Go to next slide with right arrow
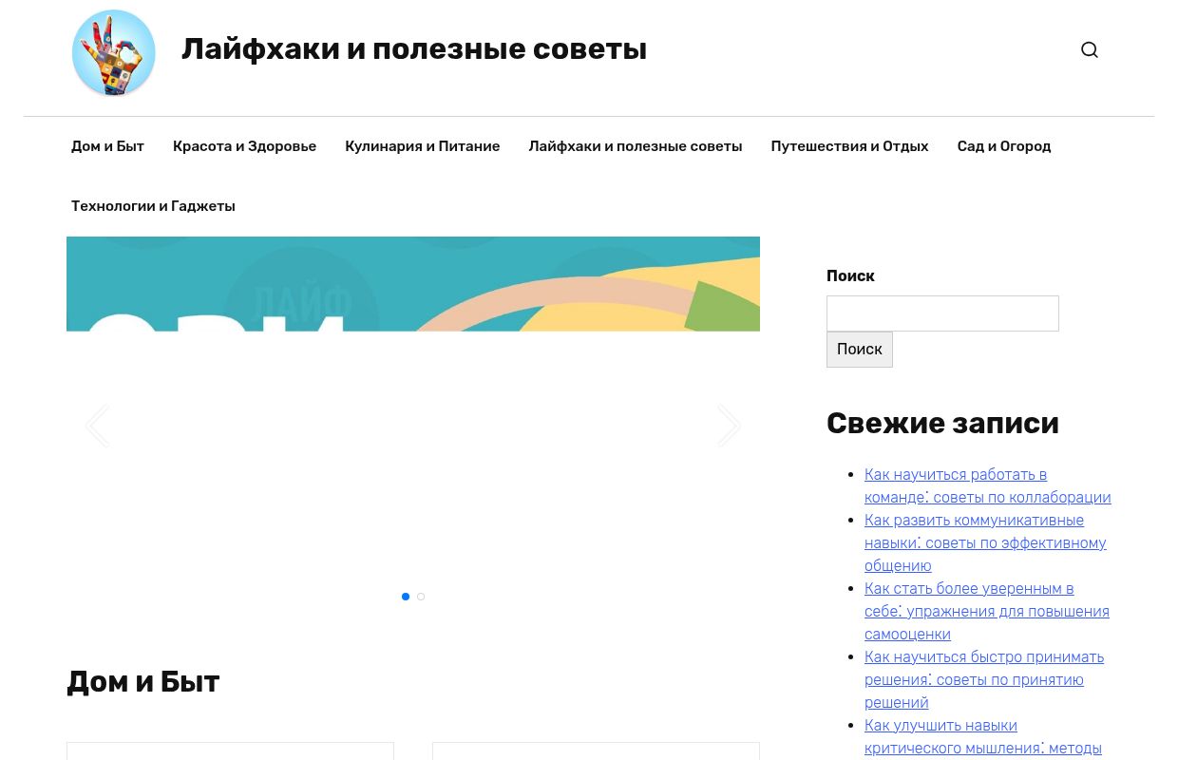Screen dimensions: 1178x760 click(x=729, y=425)
